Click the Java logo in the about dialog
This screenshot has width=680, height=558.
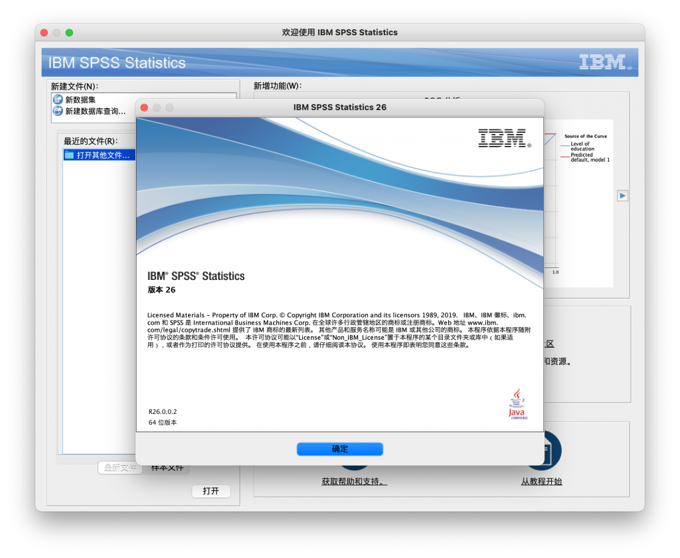click(517, 404)
